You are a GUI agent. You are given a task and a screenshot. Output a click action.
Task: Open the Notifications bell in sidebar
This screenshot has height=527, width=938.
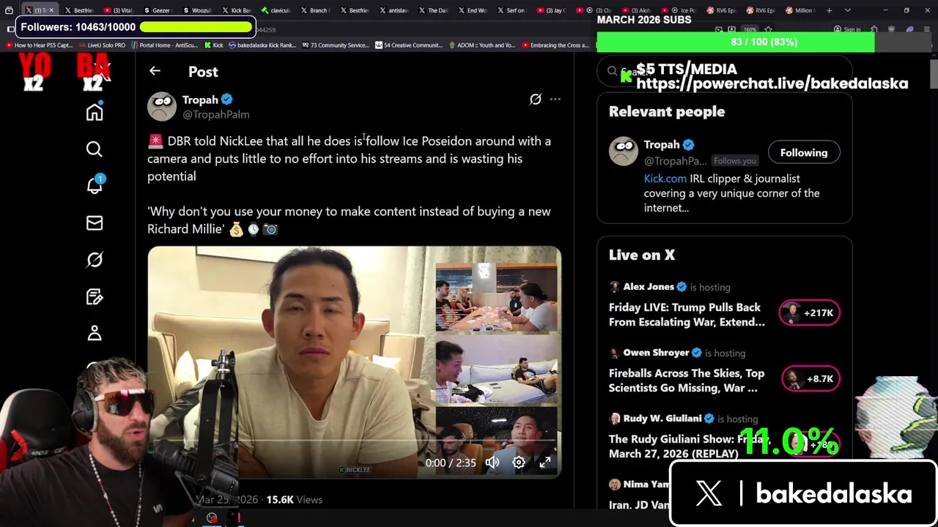click(95, 185)
